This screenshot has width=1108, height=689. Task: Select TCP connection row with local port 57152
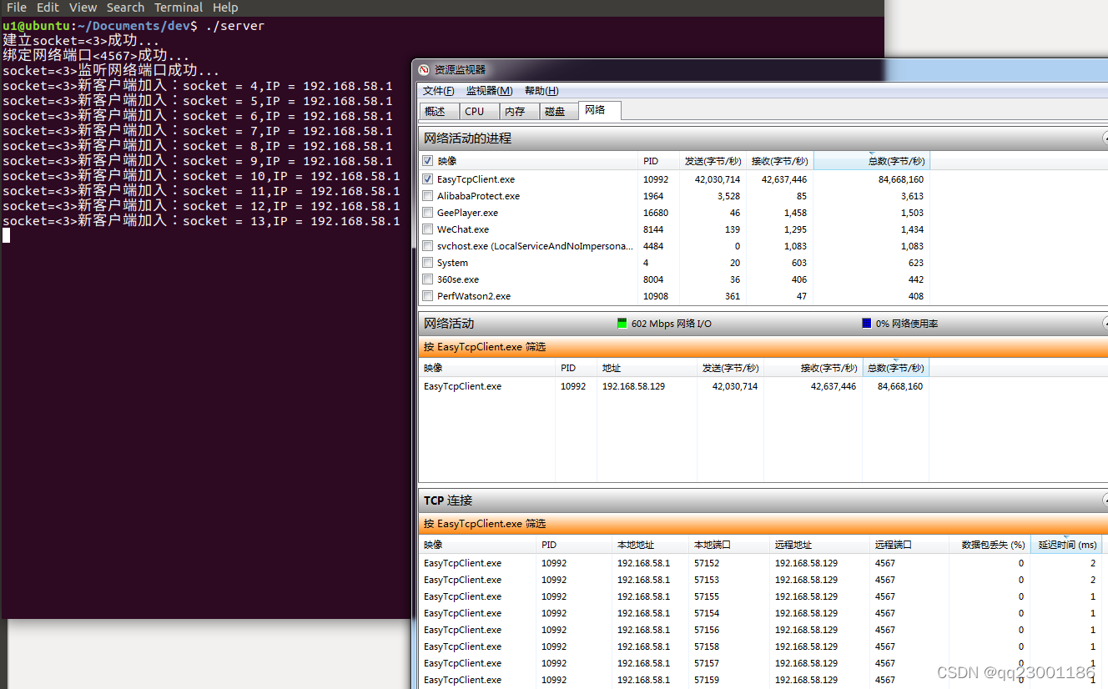(x=763, y=563)
